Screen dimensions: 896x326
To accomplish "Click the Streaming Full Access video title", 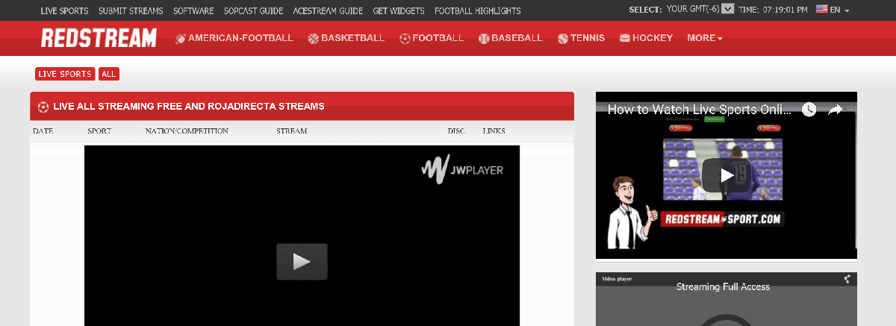I will pyautogui.click(x=723, y=286).
